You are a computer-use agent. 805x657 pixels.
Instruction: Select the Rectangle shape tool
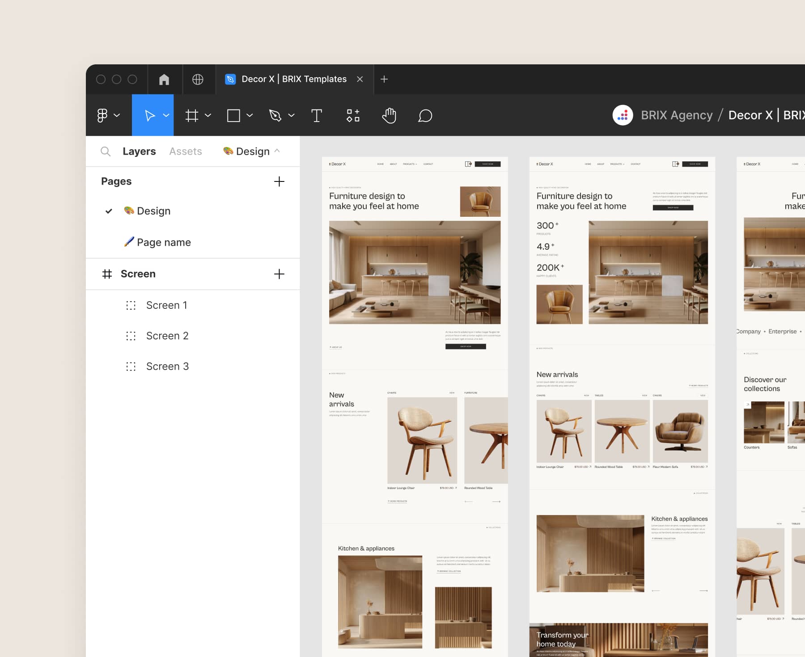[x=233, y=116]
